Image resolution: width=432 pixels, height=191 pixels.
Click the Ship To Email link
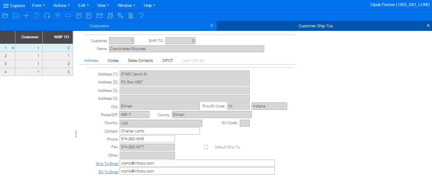107,164
